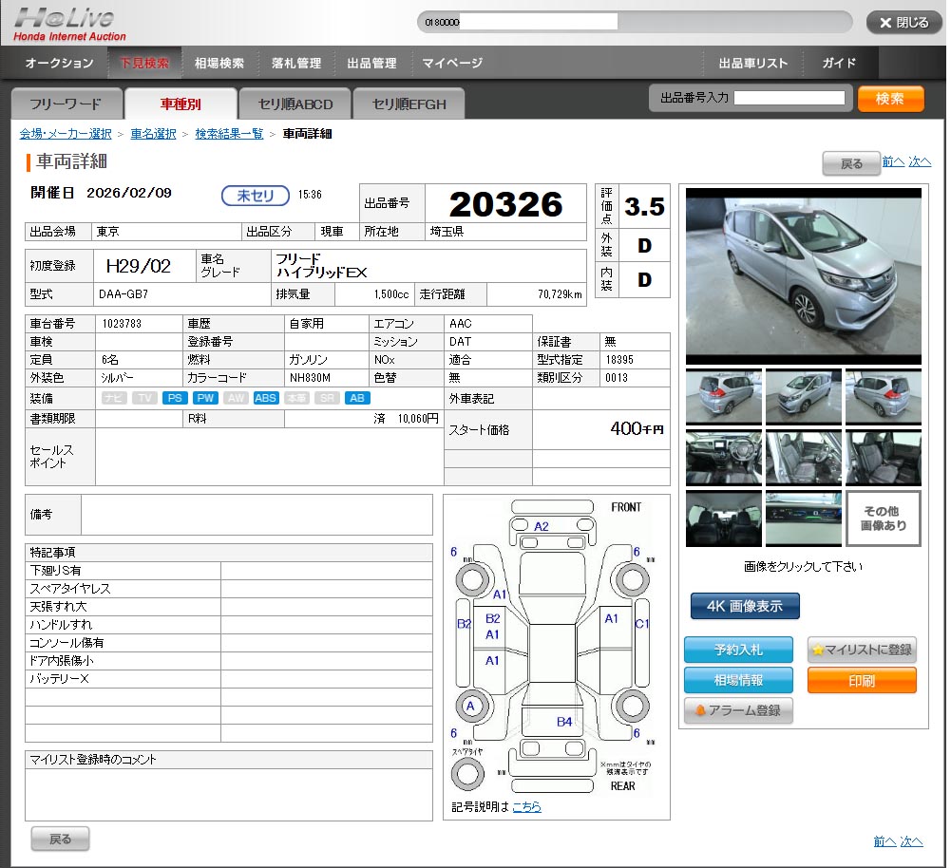Click the その他画像あり thumbnail

[883, 519]
